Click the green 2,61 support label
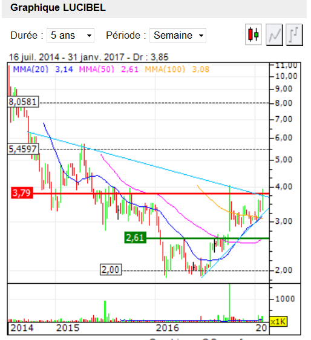The width and height of the screenshot is (311, 340). (x=135, y=238)
